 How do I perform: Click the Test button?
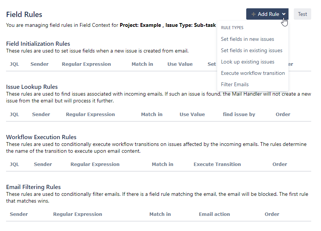click(x=302, y=14)
